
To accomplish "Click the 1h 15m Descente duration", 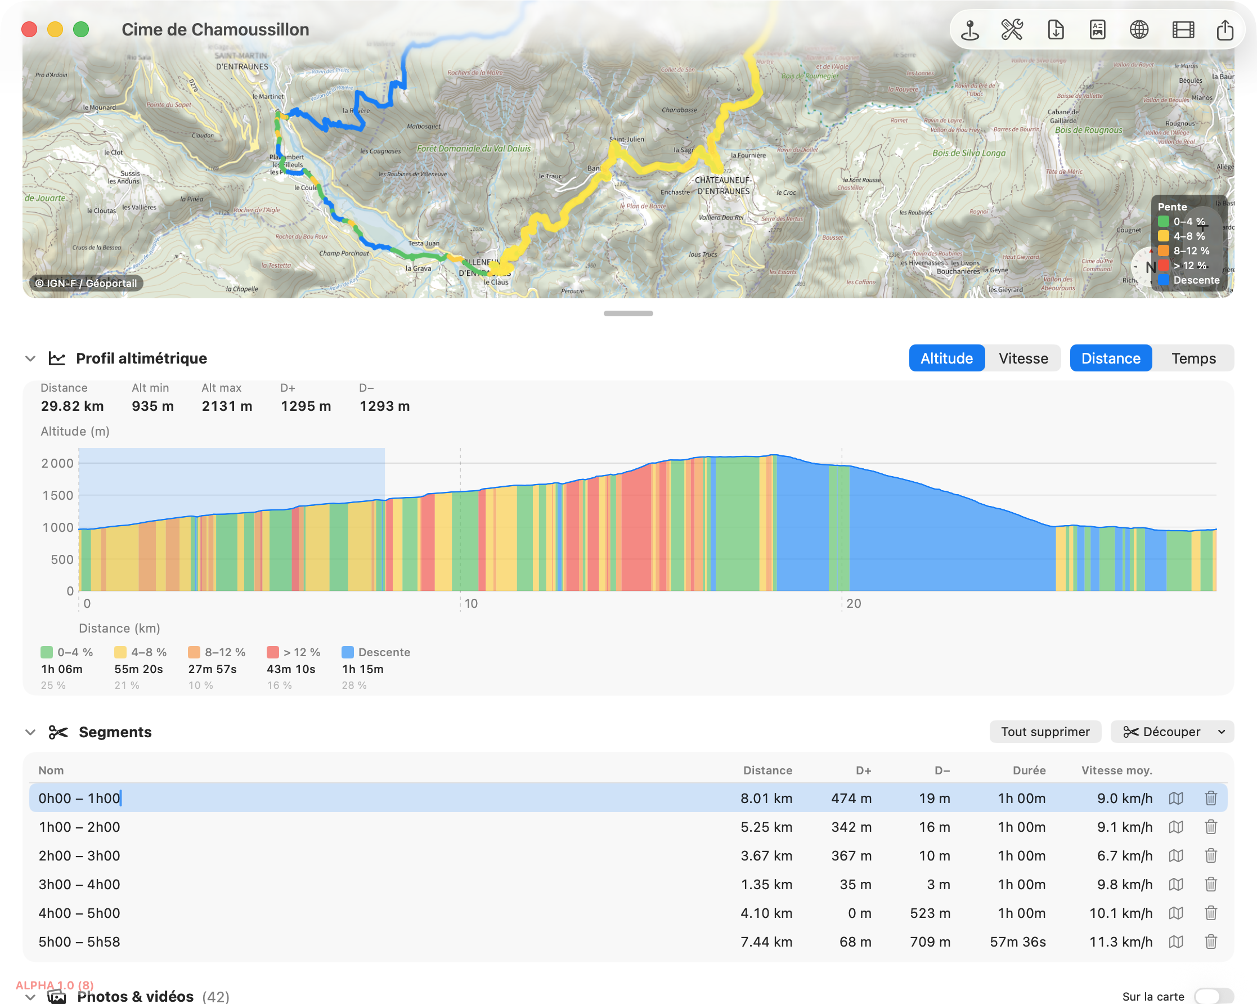I will click(x=363, y=669).
